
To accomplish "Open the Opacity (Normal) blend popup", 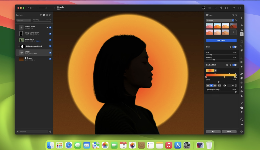I will click(213, 90).
